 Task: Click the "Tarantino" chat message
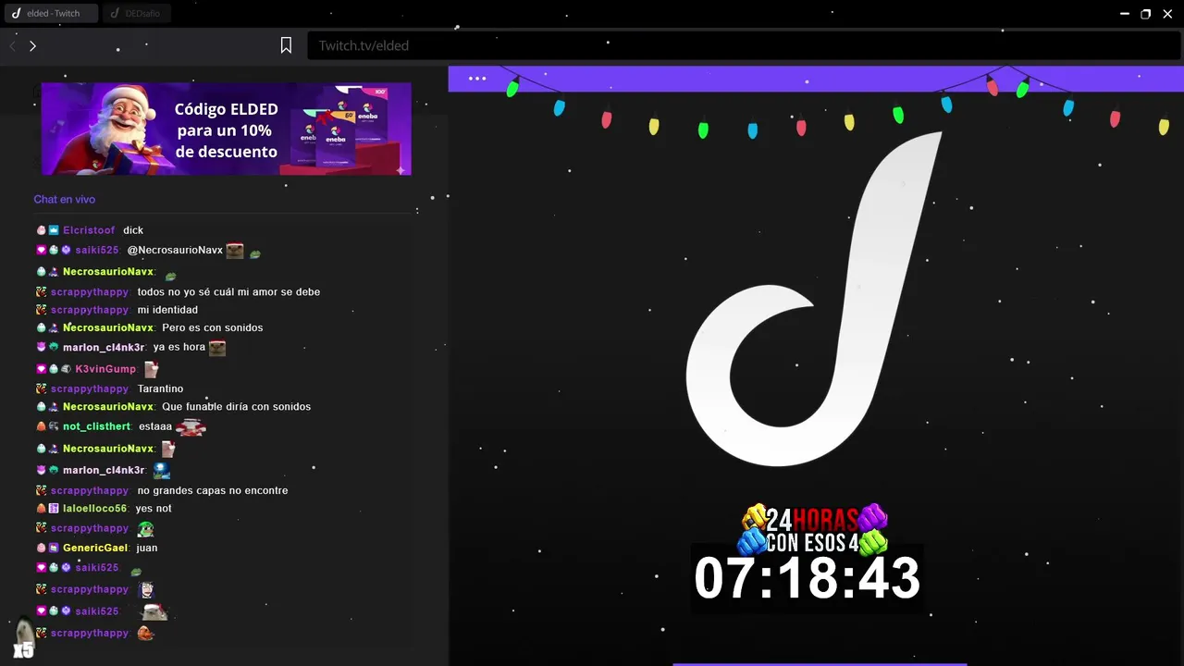pyautogui.click(x=160, y=389)
